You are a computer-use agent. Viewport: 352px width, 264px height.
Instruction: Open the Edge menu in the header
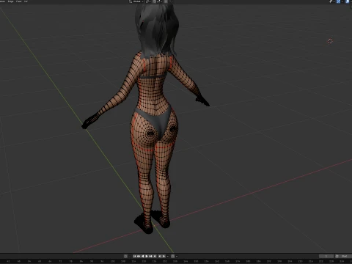coord(10,1)
